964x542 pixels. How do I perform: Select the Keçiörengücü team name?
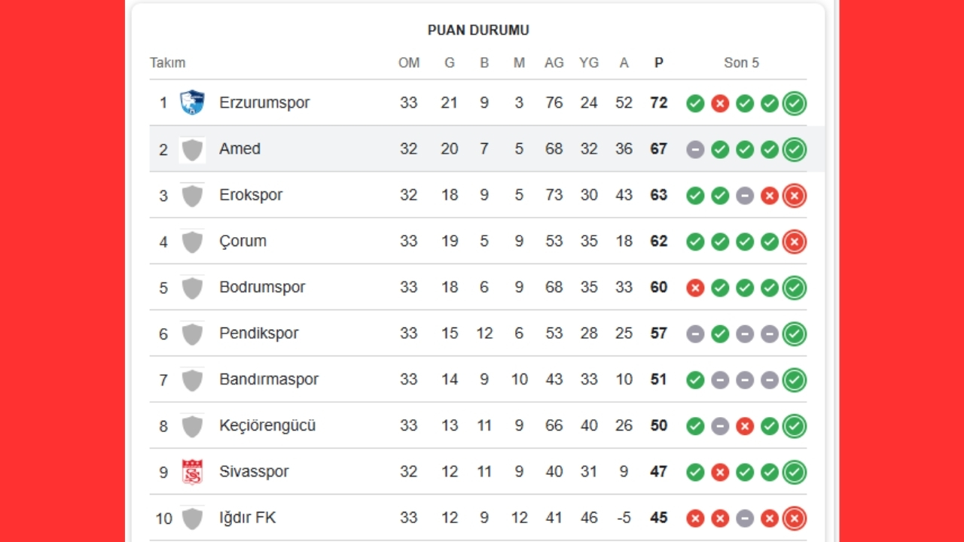(267, 425)
